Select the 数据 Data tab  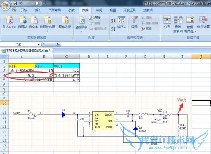click(x=85, y=10)
